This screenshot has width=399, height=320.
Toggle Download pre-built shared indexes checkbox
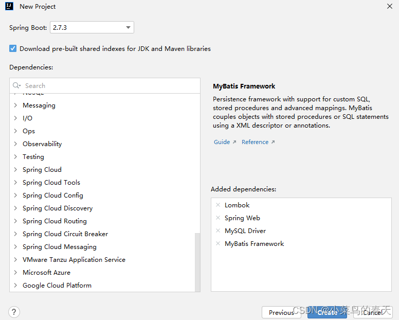[x=13, y=48]
